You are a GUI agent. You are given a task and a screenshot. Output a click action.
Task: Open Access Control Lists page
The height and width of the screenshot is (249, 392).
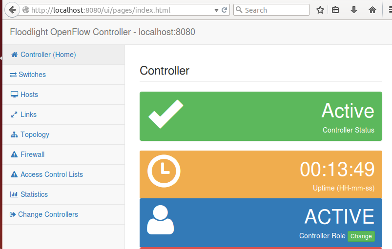63,174
